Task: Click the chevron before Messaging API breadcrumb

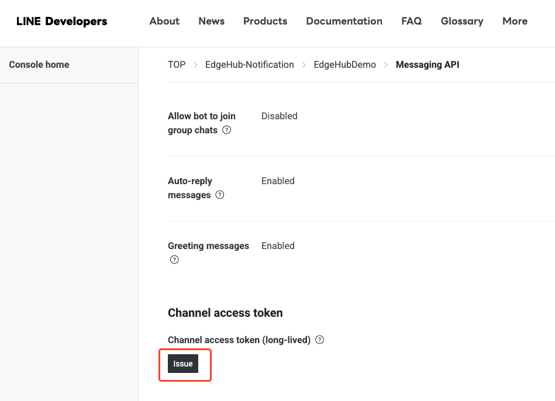Action: point(386,64)
